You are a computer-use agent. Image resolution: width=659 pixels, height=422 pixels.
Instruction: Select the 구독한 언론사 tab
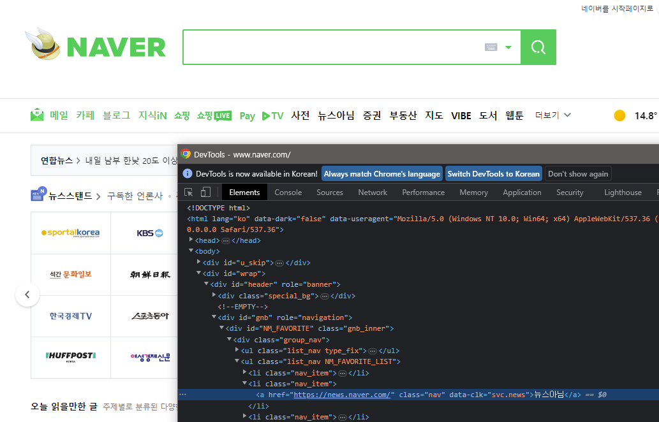coord(135,196)
